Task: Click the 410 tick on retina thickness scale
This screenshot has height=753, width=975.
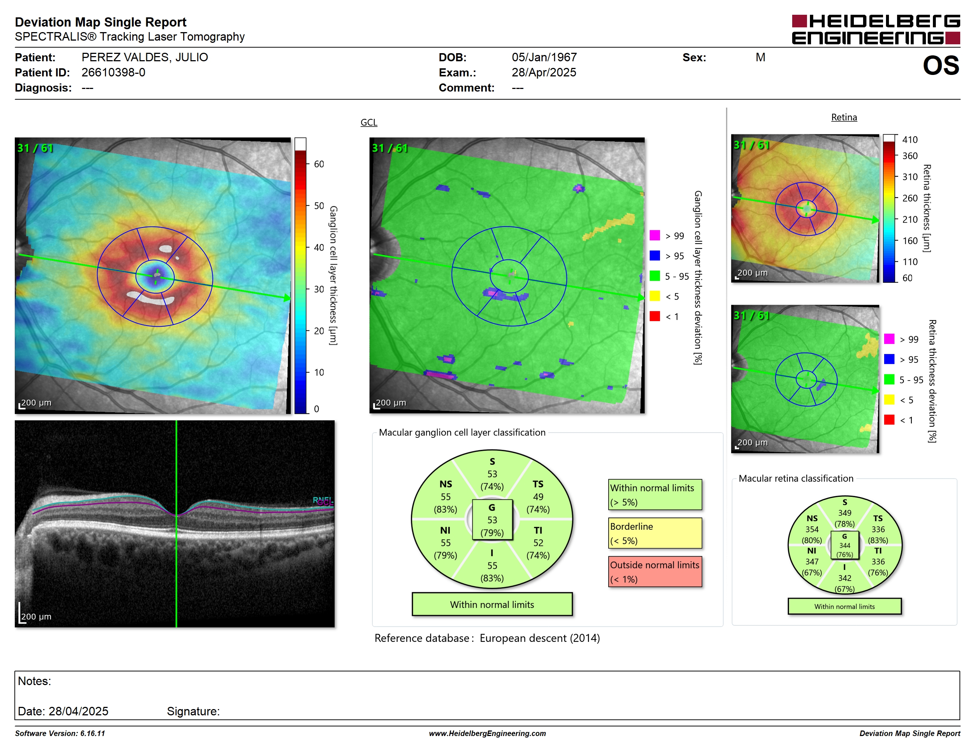Action: tap(909, 140)
